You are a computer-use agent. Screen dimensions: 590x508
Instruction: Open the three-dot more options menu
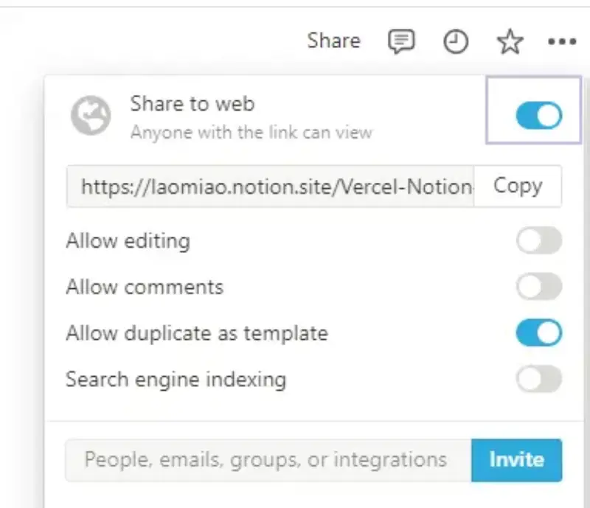[562, 42]
